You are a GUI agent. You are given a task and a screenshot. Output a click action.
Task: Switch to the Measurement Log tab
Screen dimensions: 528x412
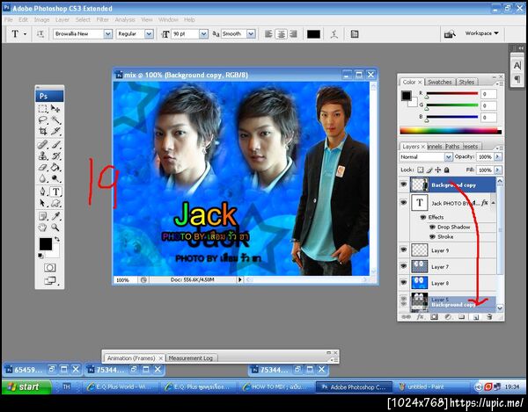click(191, 358)
